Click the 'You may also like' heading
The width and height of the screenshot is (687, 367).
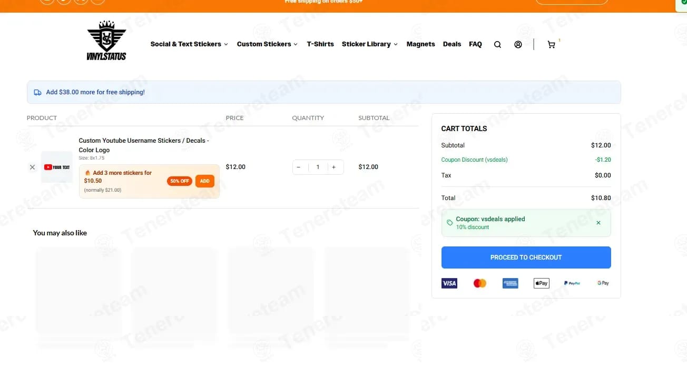[60, 233]
